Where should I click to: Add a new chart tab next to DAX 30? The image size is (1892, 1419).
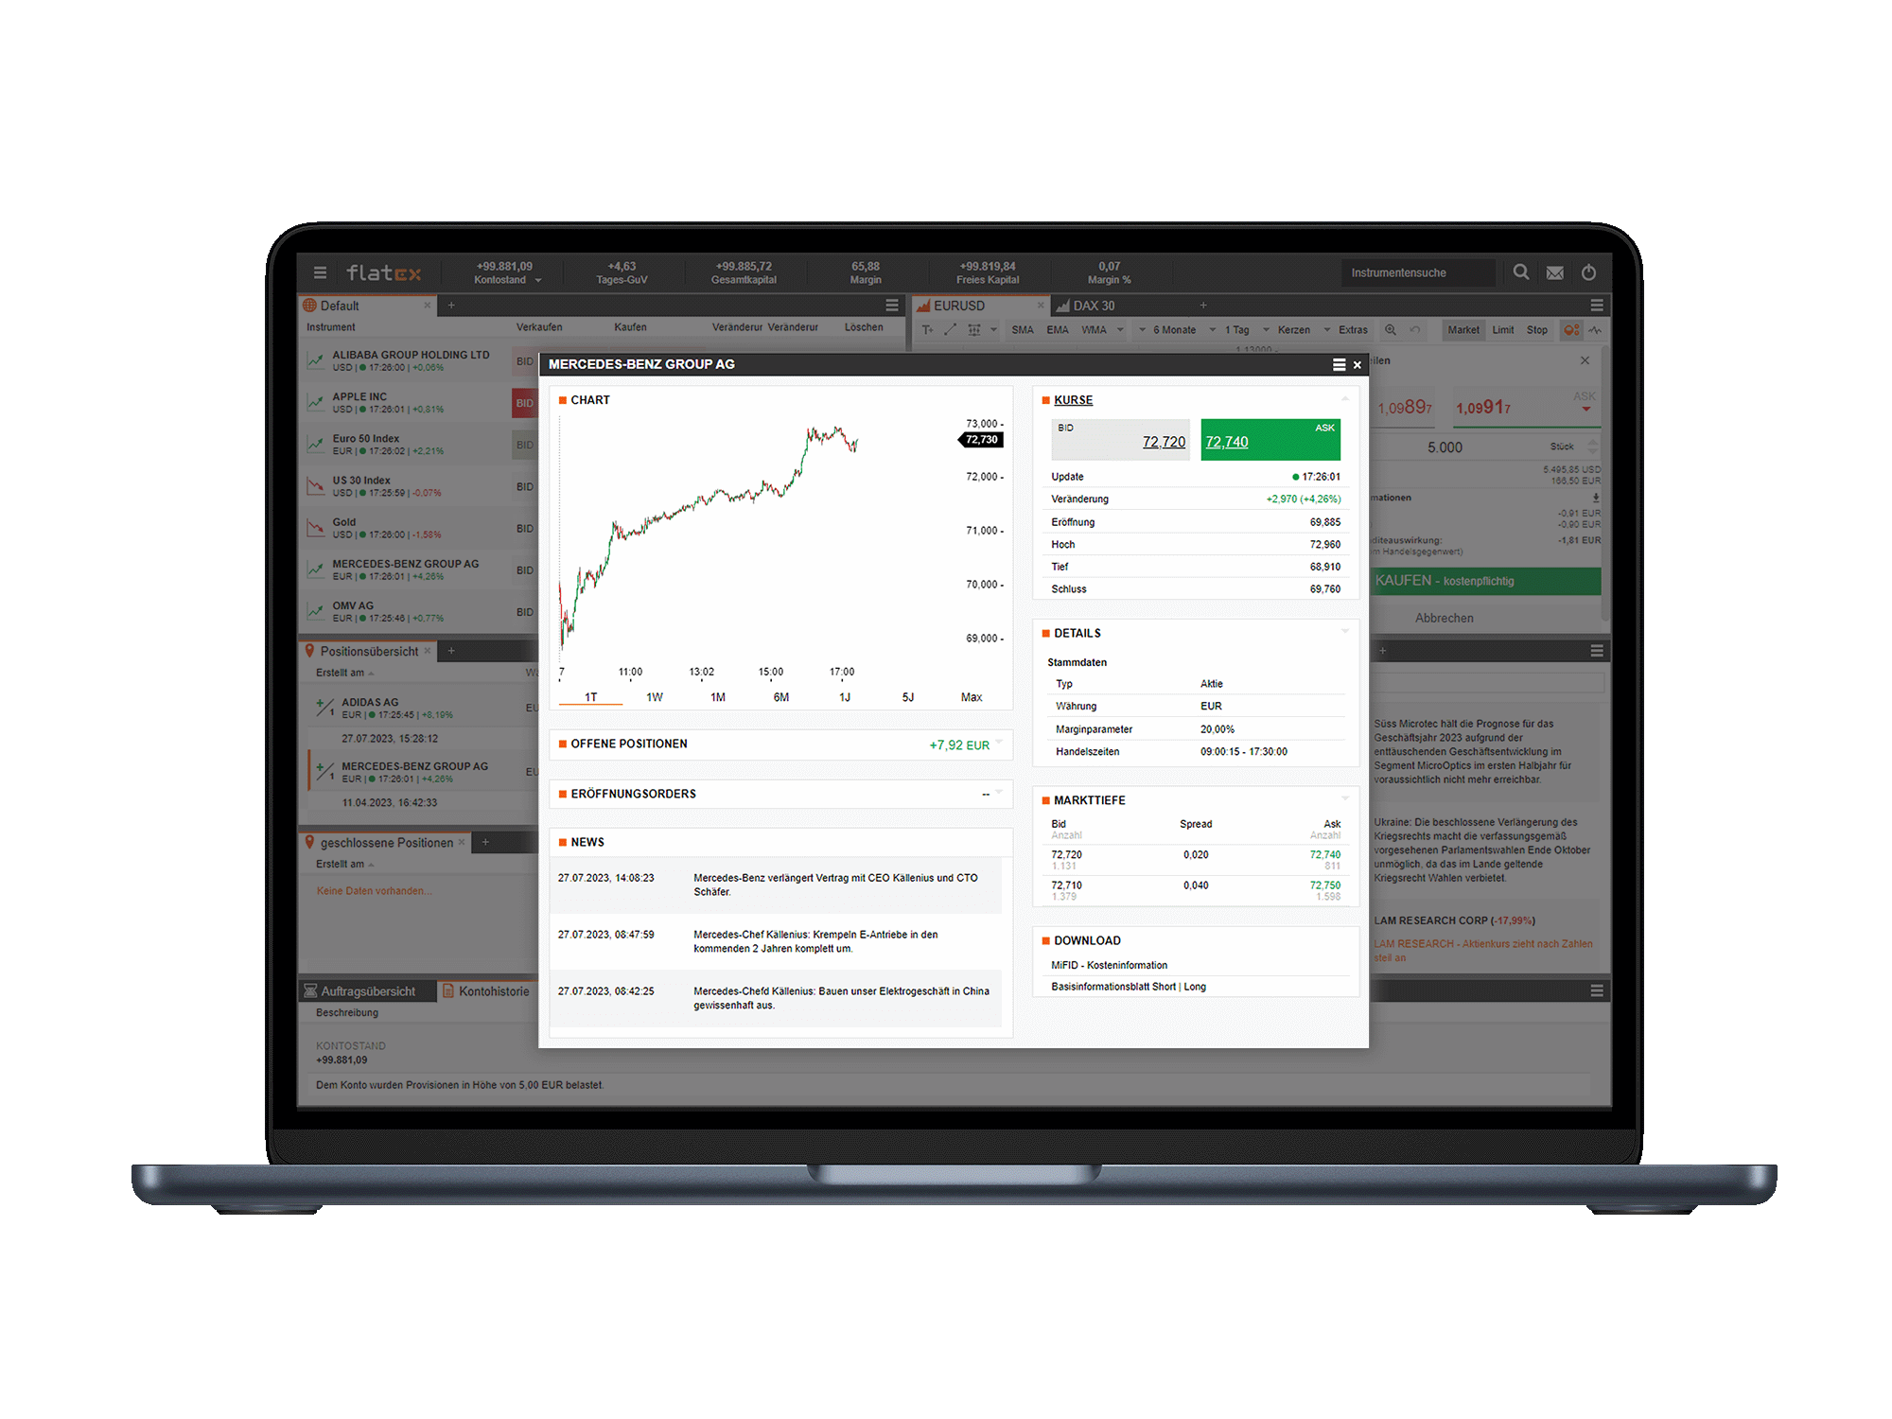click(1203, 306)
